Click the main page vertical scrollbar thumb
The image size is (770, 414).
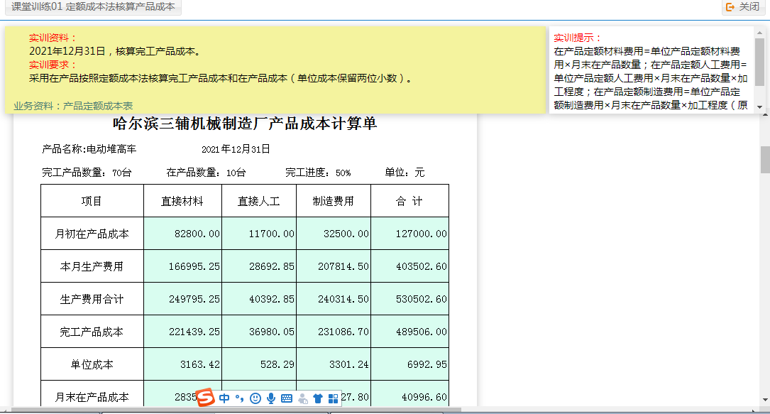765,160
